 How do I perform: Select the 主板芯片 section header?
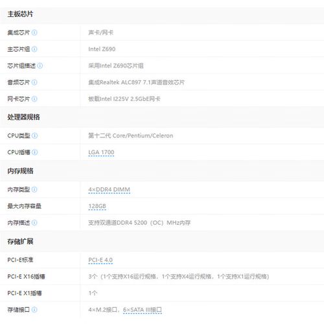pos(20,14)
